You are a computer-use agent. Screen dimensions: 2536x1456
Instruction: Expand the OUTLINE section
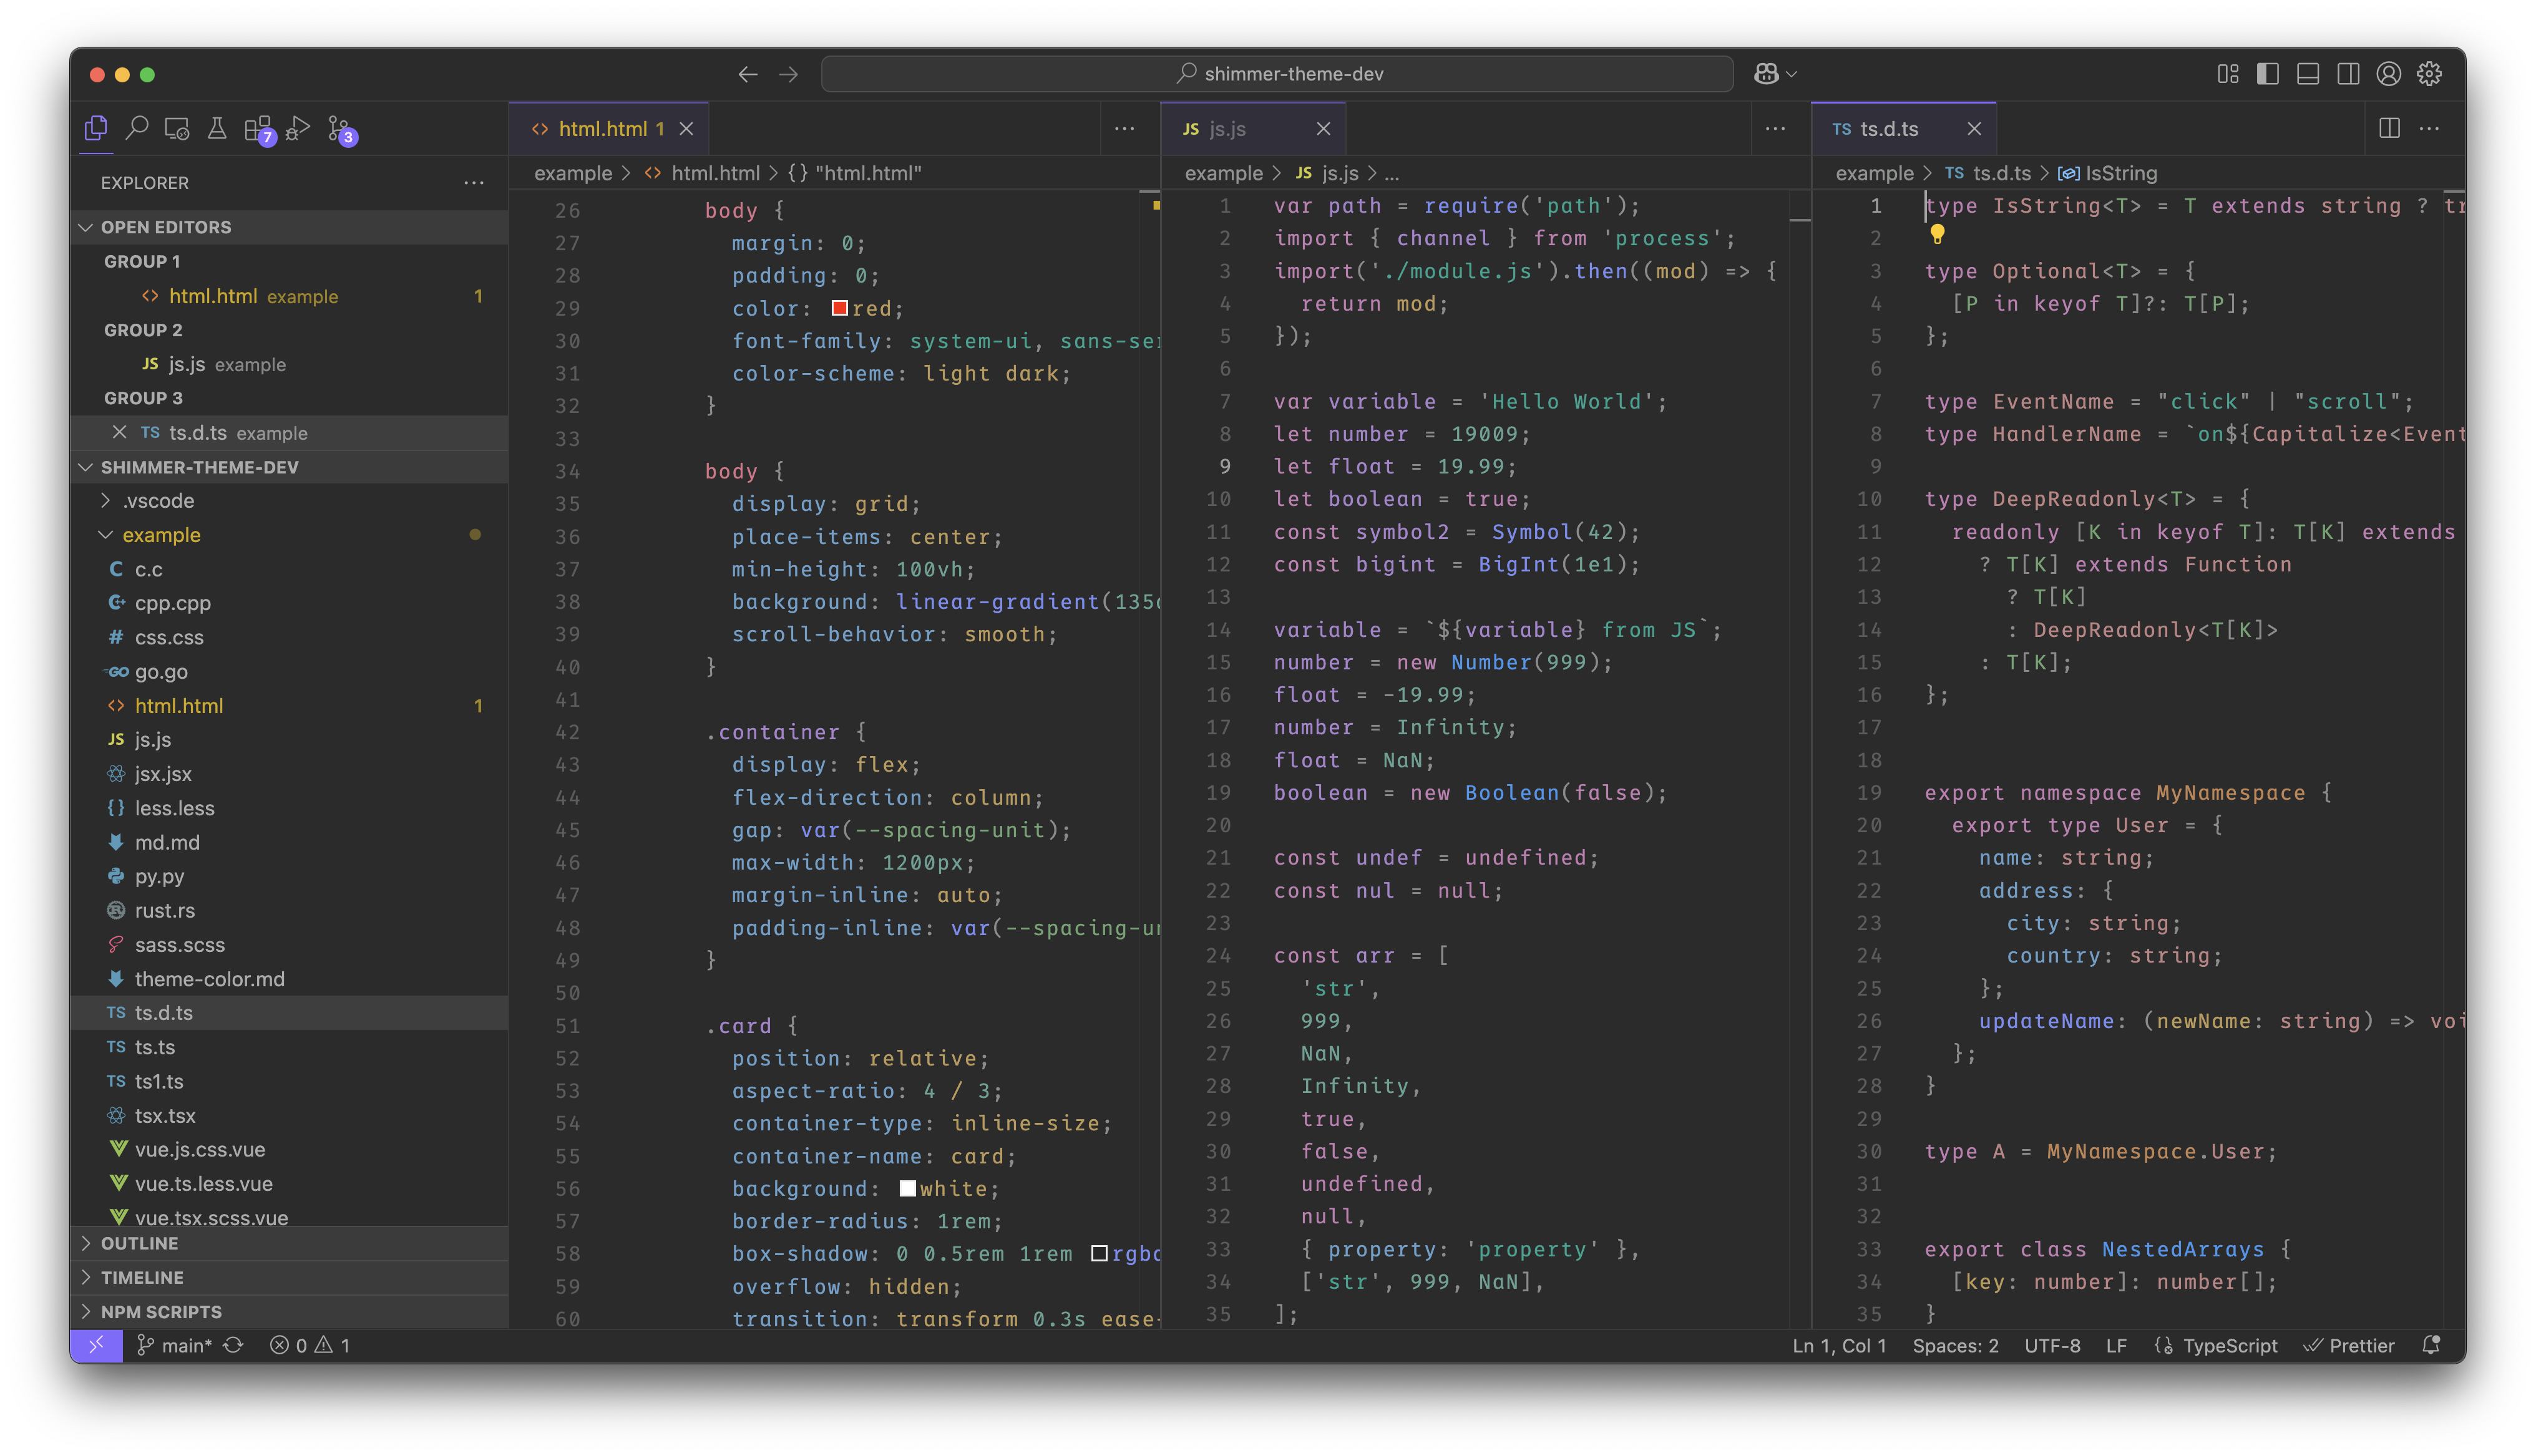click(x=139, y=1243)
